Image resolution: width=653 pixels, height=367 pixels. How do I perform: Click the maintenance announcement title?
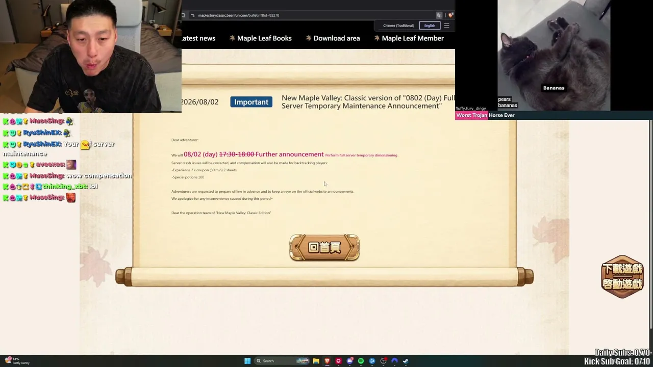[368, 102]
